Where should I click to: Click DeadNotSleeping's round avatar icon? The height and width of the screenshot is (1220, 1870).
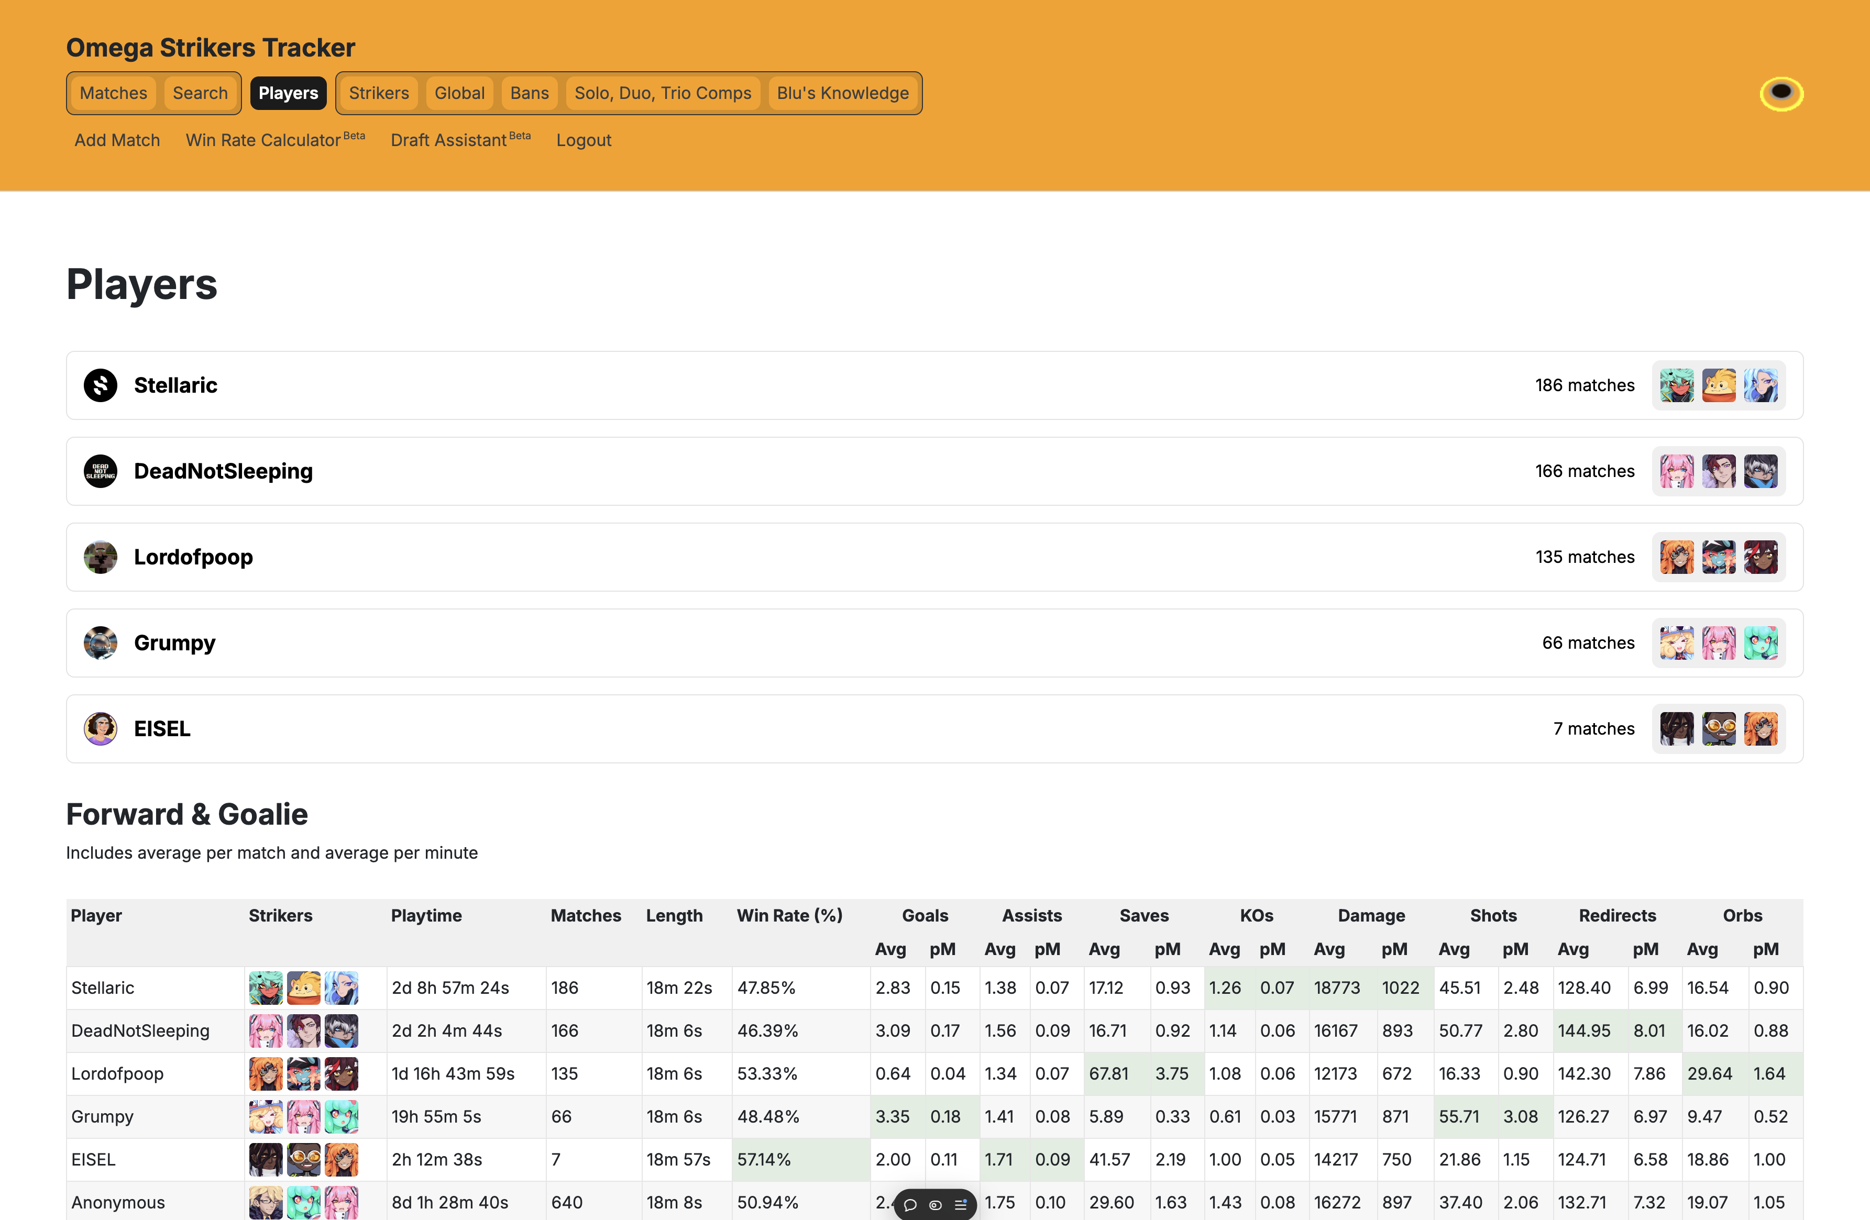tap(101, 471)
